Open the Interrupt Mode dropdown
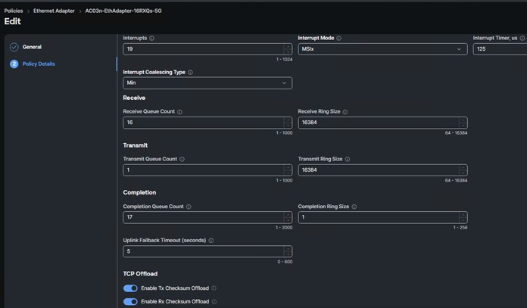The image size is (527, 308). click(382, 49)
